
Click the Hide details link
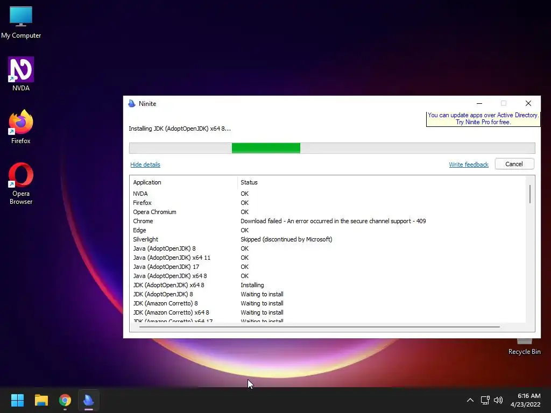pos(145,165)
